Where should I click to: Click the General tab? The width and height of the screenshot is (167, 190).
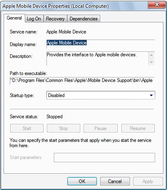tap(14, 18)
